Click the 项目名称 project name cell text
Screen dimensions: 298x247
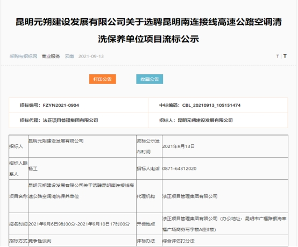pyautogui.click(x=81, y=190)
